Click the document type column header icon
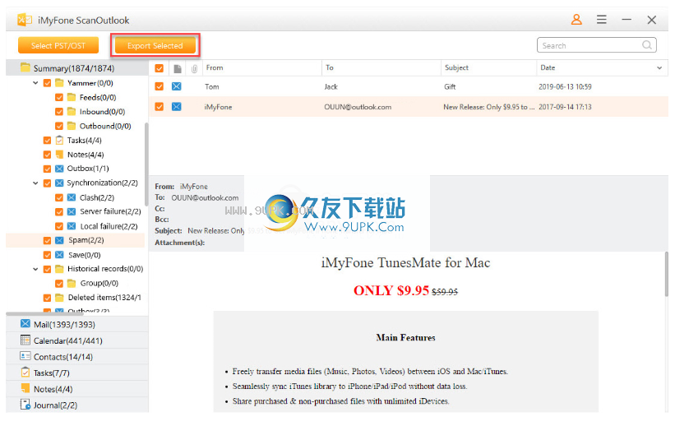Viewport: 675px width, 426px height. click(x=177, y=68)
